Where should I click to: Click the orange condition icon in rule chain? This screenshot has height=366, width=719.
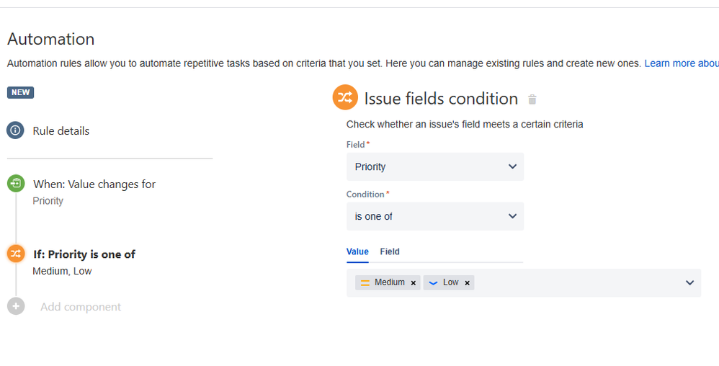pyautogui.click(x=16, y=254)
